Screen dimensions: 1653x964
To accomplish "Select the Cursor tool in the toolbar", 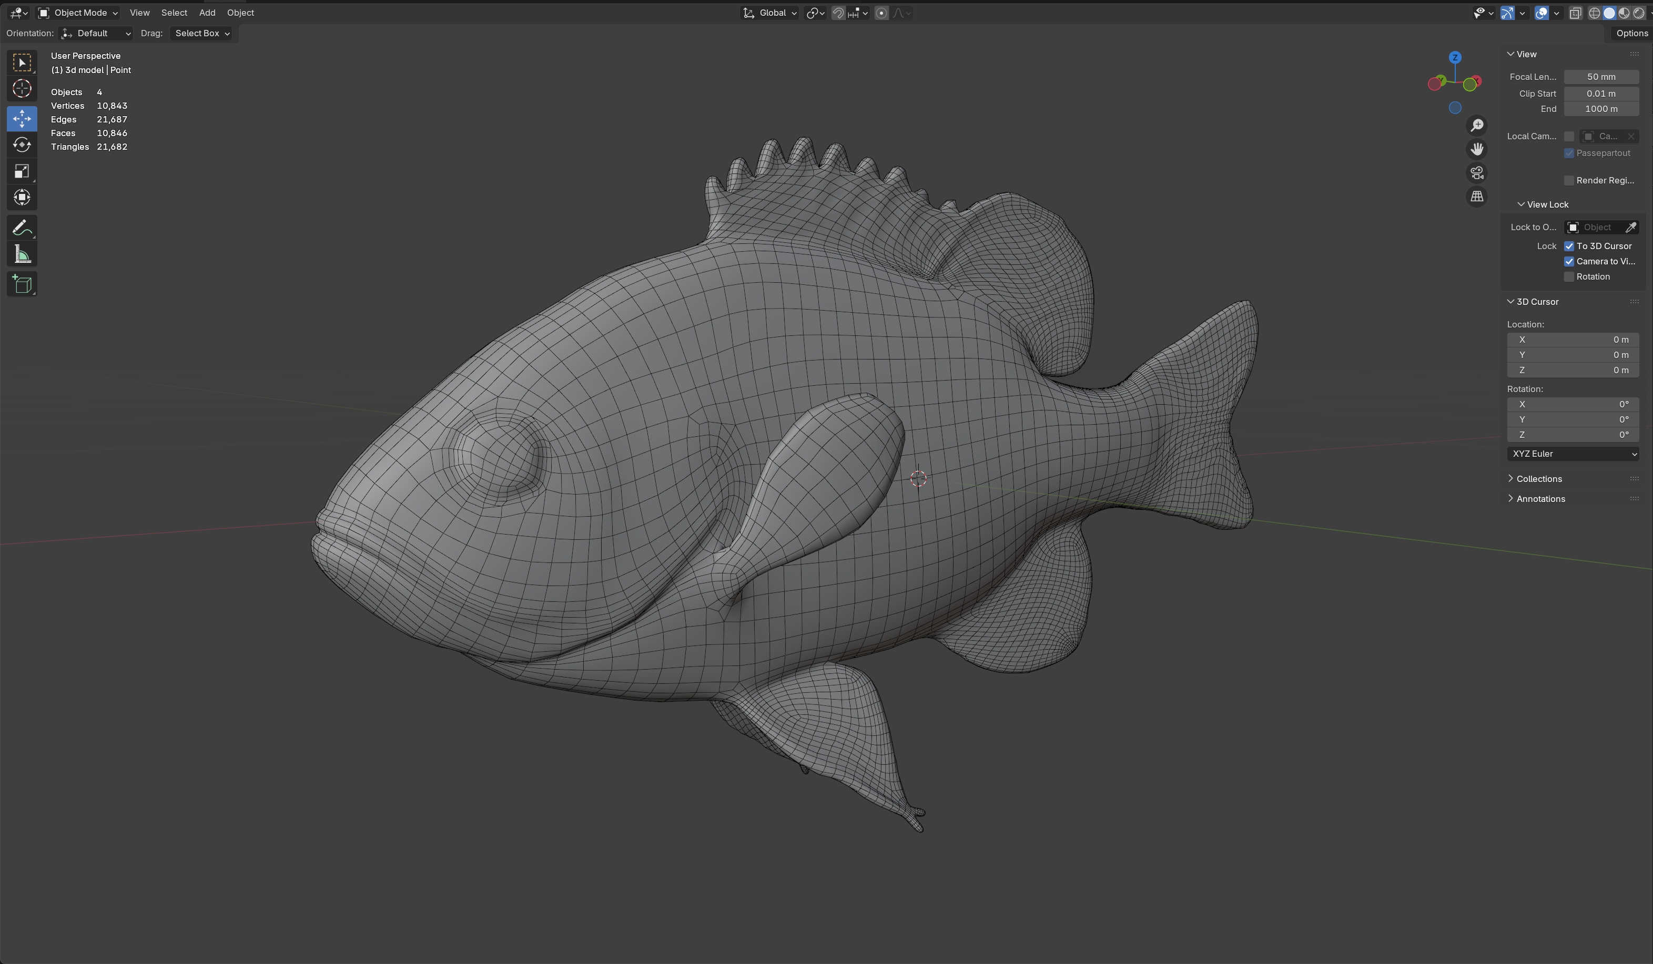I will pyautogui.click(x=22, y=88).
